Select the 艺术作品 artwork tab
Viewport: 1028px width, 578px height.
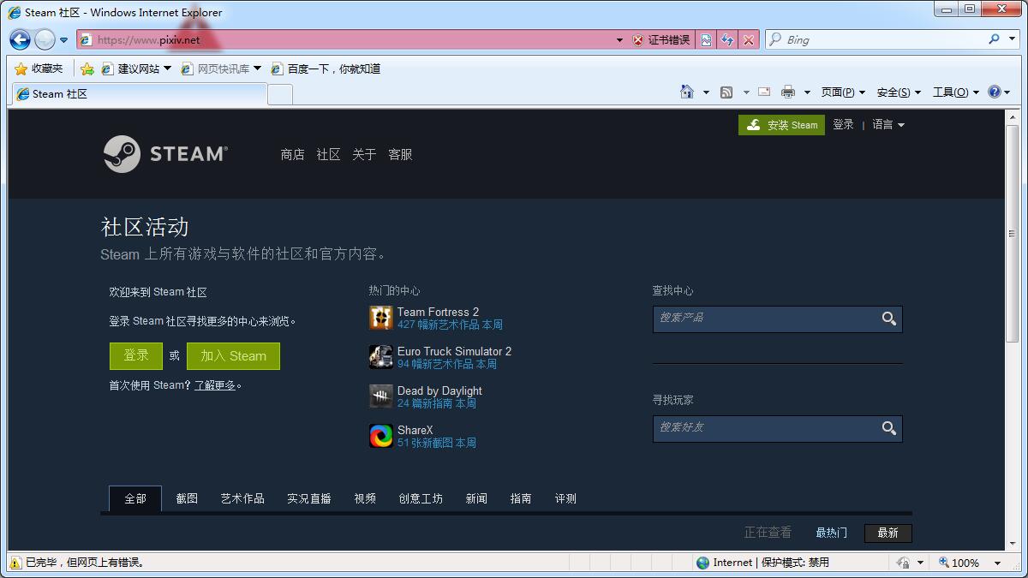coord(242,498)
